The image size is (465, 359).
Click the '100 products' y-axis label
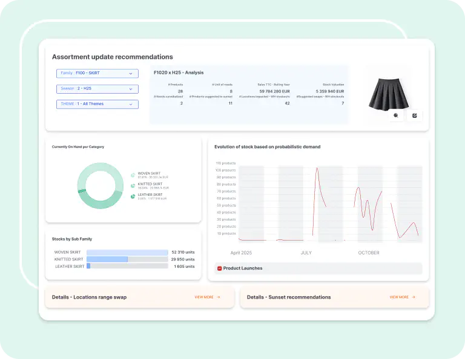click(x=225, y=170)
